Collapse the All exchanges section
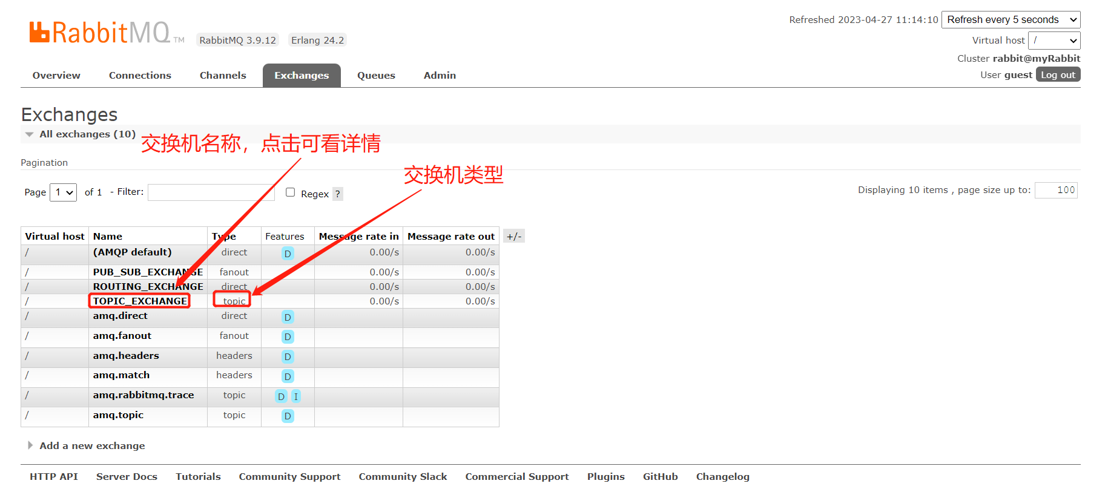 click(x=87, y=134)
